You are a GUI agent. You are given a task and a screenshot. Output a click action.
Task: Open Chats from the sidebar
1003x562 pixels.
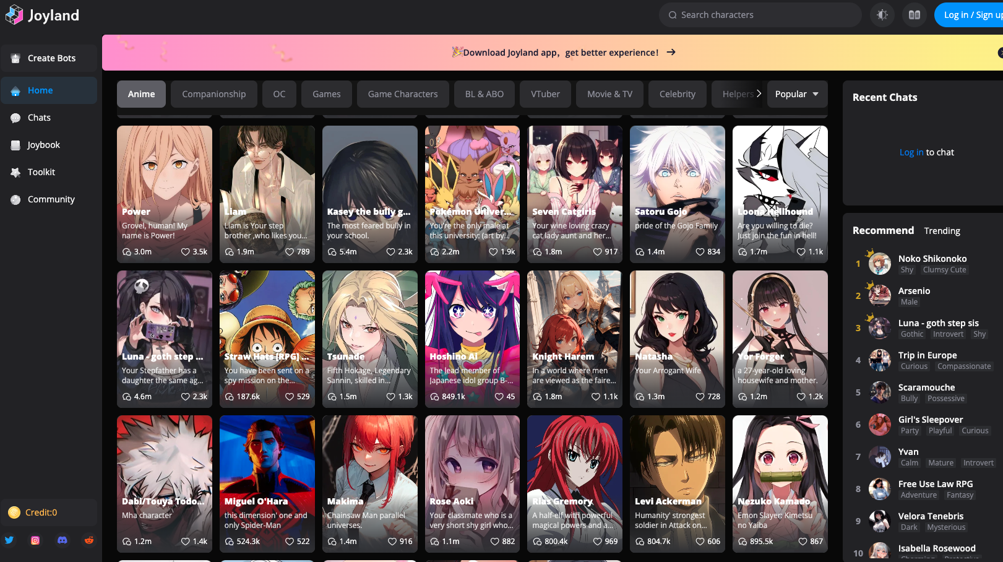(x=49, y=118)
